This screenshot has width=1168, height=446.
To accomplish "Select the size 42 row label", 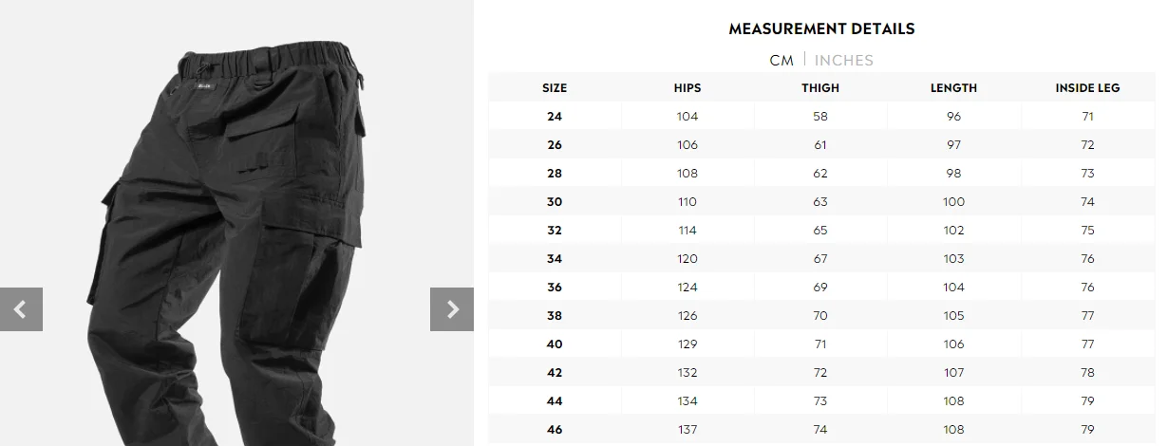I will click(555, 373).
